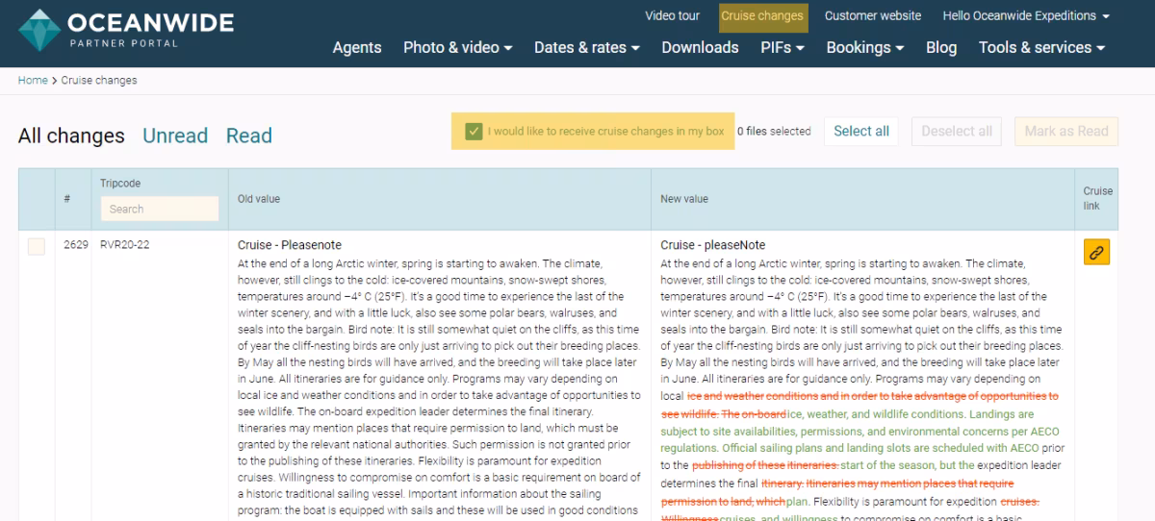Open the PIFs dropdown menu
The height and width of the screenshot is (521, 1155).
[x=782, y=47]
